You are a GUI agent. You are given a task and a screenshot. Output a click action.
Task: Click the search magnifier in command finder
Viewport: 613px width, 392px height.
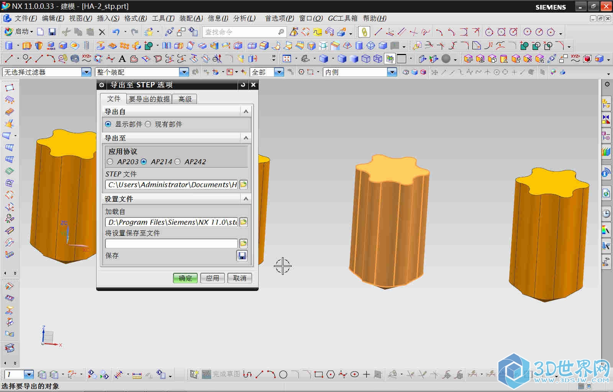tap(281, 32)
